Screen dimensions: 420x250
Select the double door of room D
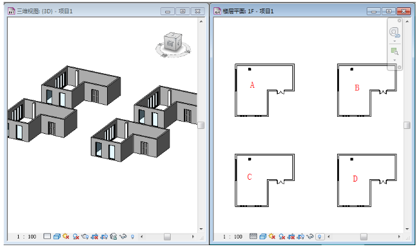[x=383, y=182]
